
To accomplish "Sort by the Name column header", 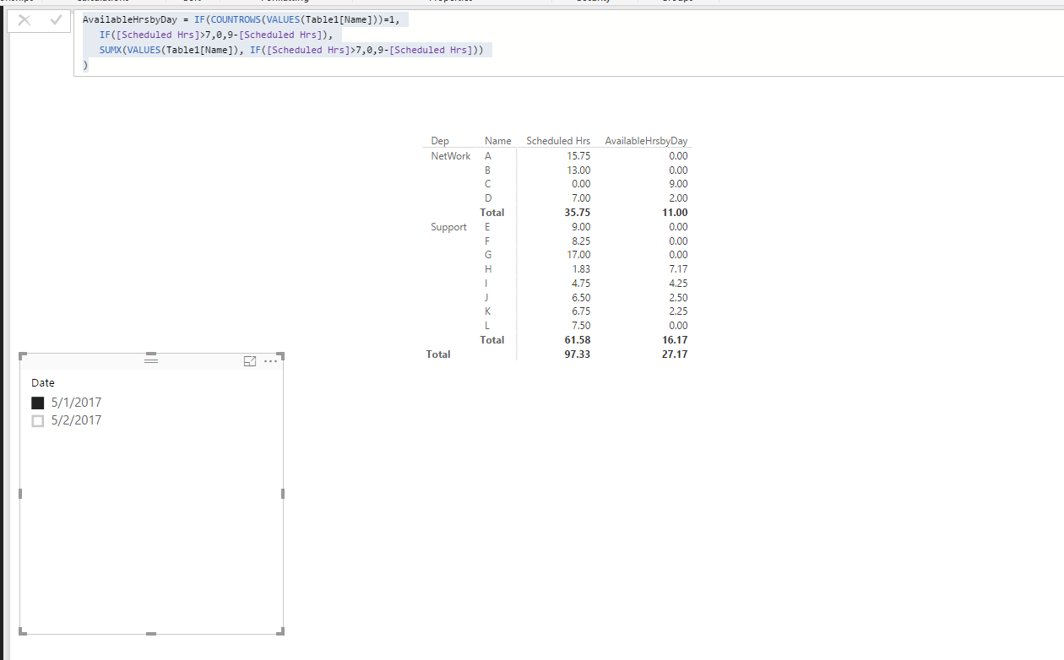I will [x=498, y=141].
